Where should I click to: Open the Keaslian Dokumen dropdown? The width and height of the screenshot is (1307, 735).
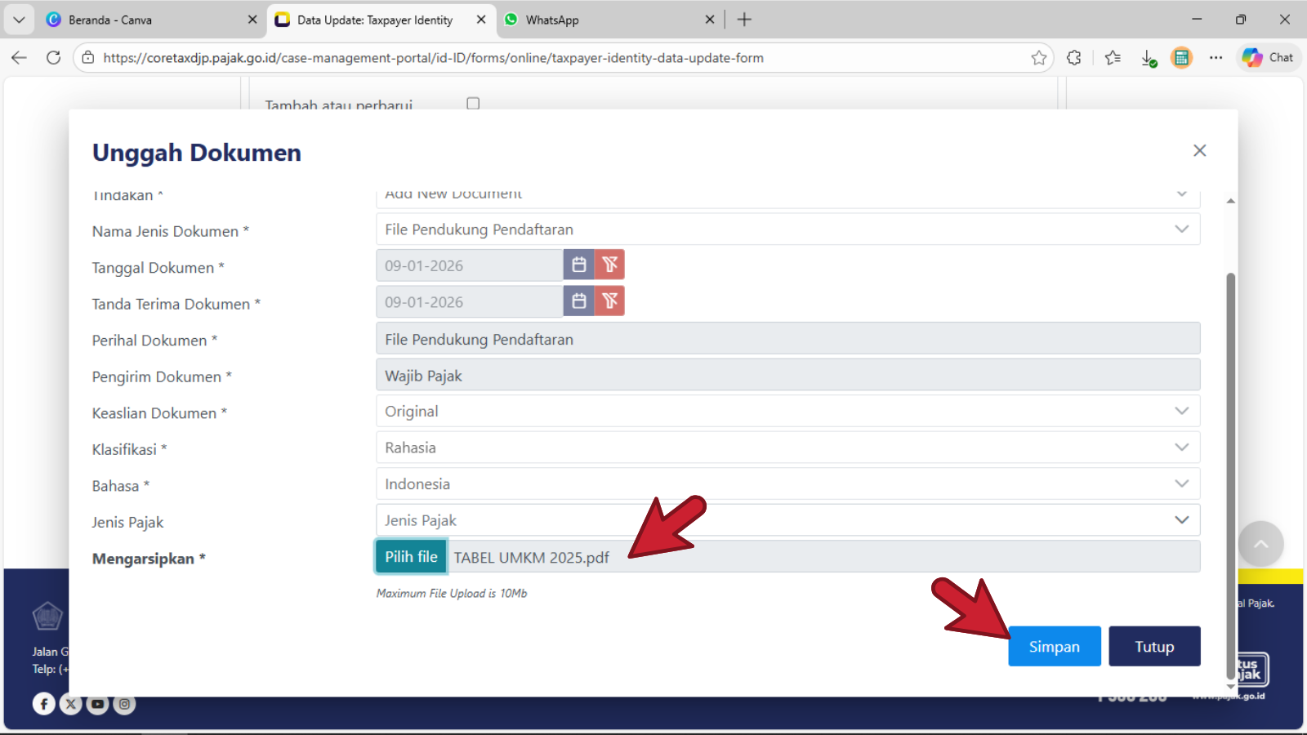click(x=787, y=412)
